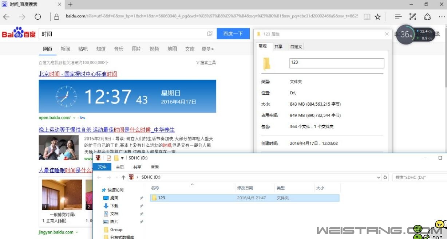Open Baidu camera image search icon
The image size is (447, 239).
(x=210, y=34)
